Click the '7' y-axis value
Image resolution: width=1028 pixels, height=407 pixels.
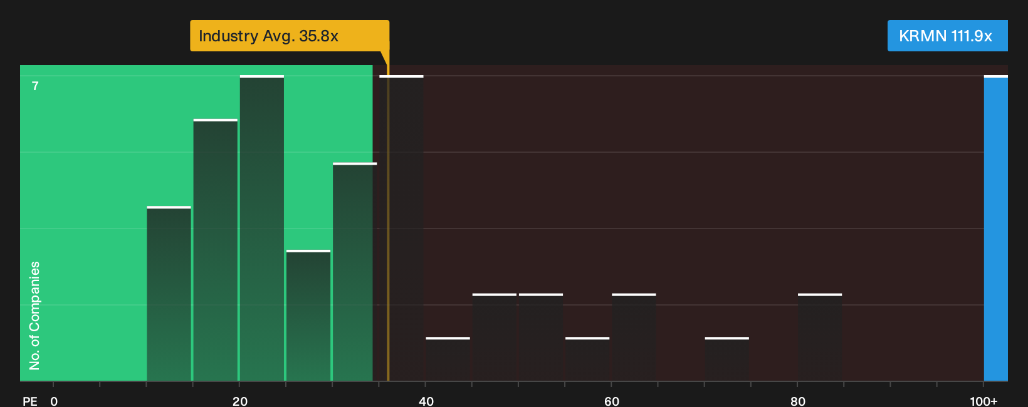pos(35,86)
